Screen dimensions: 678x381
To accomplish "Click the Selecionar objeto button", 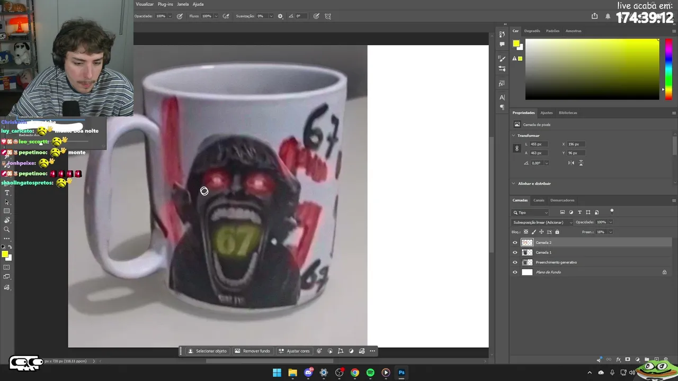I will click(x=207, y=351).
